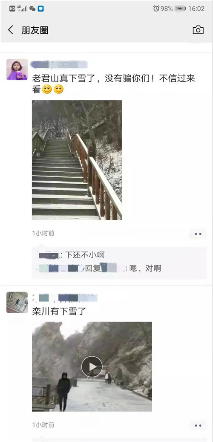Tap the back arrow beside 朋友圈
This screenshot has height=442, width=213.
pos(11,30)
